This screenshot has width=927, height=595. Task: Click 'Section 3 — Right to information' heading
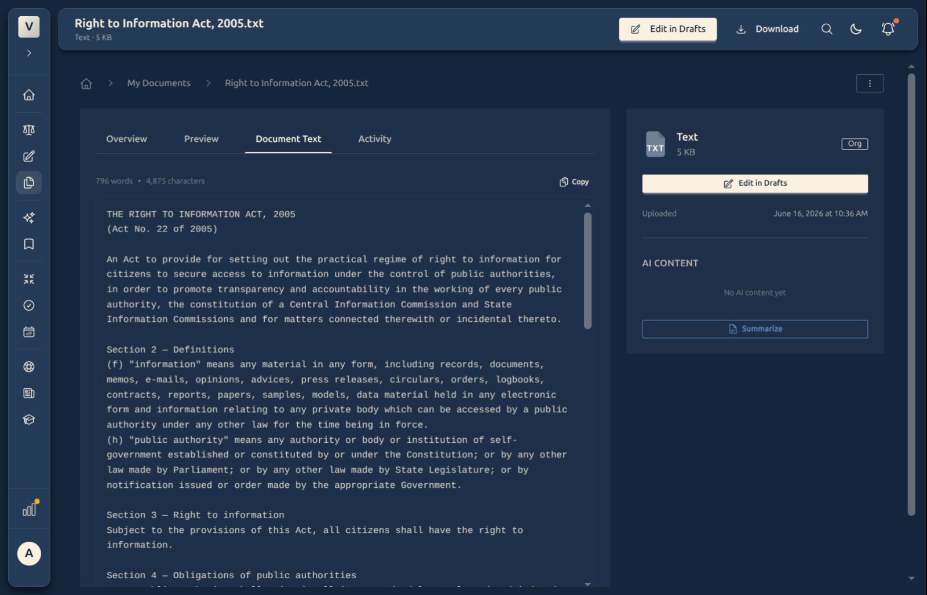(x=195, y=515)
